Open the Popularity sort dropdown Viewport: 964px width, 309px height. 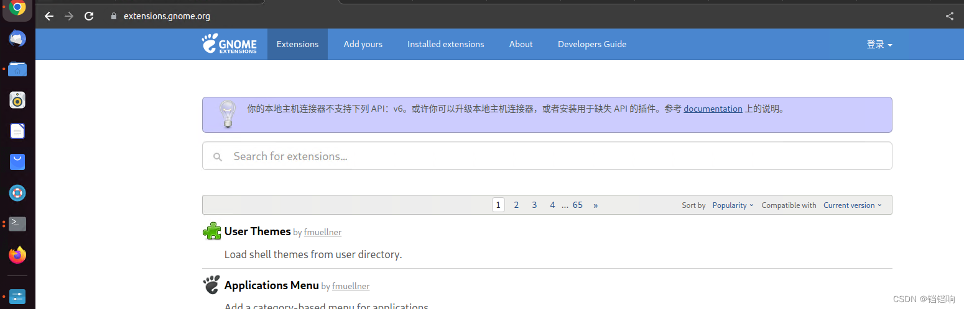733,205
